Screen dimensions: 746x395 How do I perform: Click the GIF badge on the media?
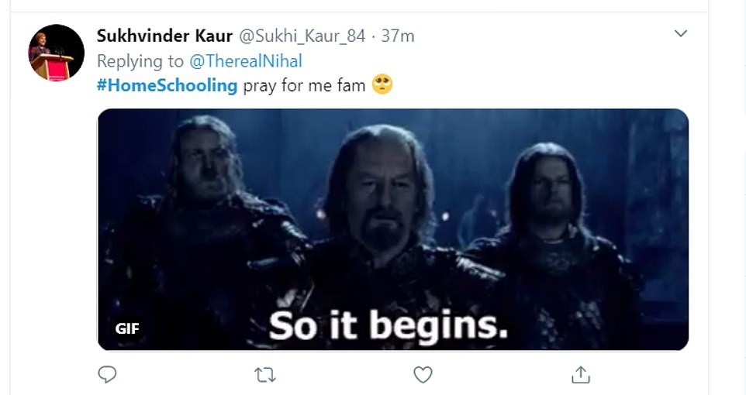point(127,328)
